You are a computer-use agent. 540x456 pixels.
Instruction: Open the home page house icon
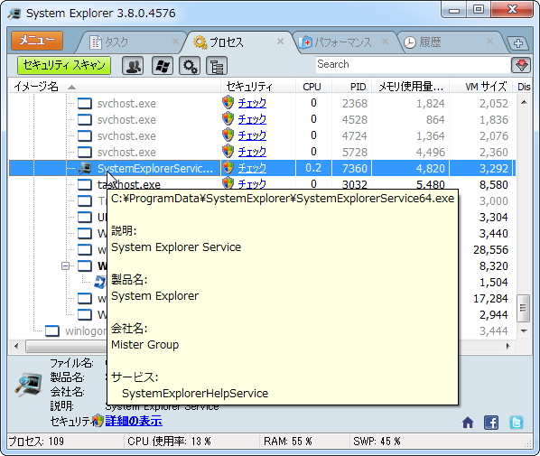[468, 423]
